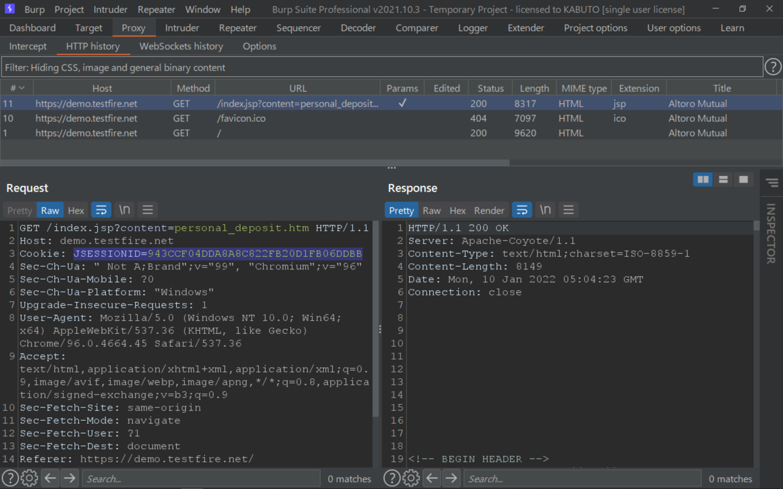Sort history by the # column
Image resolution: width=783 pixels, height=489 pixels.
[x=17, y=88]
